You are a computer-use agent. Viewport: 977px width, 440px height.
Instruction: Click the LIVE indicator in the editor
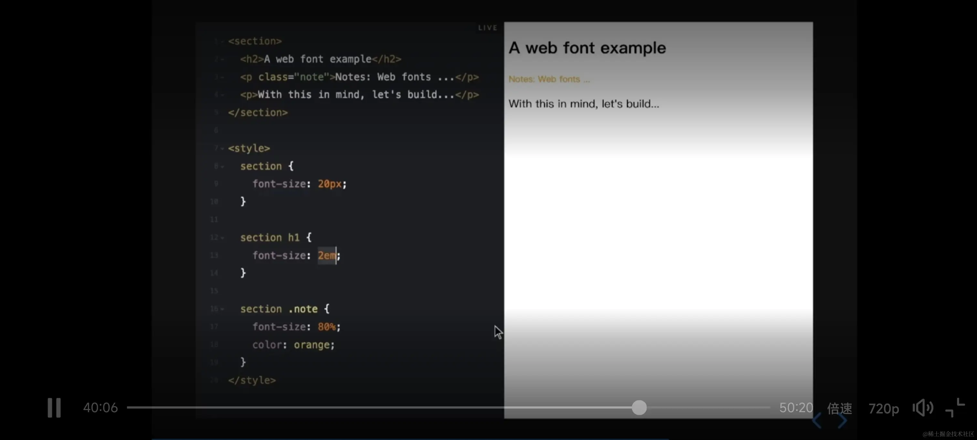487,27
